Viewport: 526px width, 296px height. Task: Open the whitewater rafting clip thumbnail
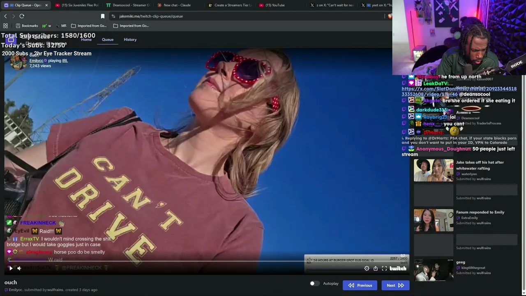(x=434, y=170)
